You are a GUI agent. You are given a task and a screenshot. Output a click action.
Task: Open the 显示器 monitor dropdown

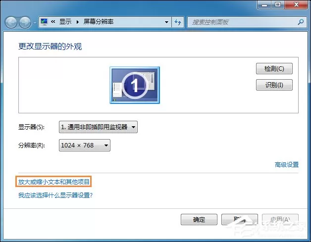click(98, 127)
